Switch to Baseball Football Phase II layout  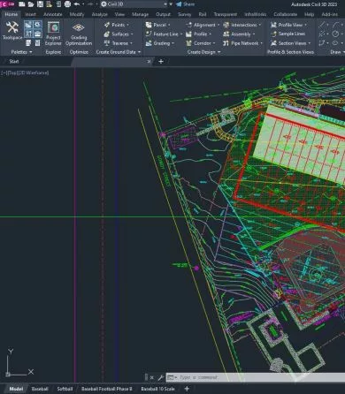pos(107,389)
